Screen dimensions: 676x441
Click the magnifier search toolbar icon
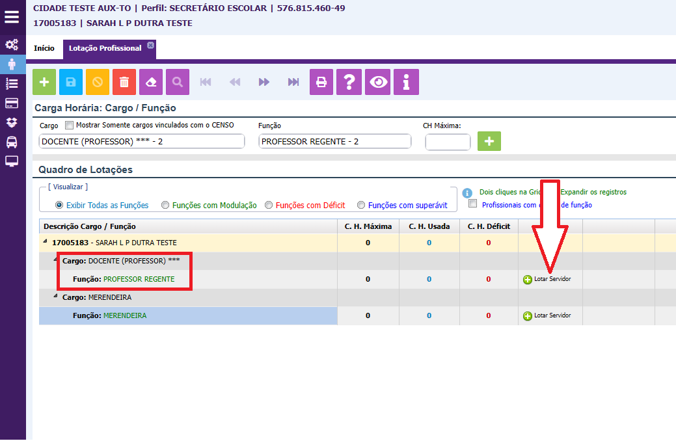tap(178, 82)
